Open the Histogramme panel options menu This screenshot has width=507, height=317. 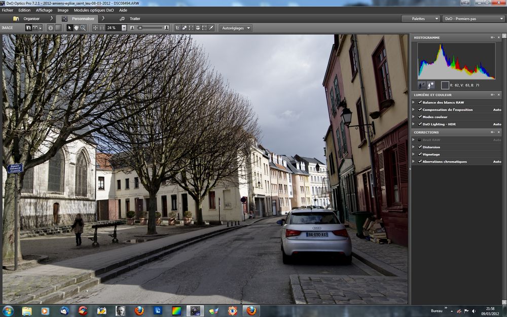point(492,38)
